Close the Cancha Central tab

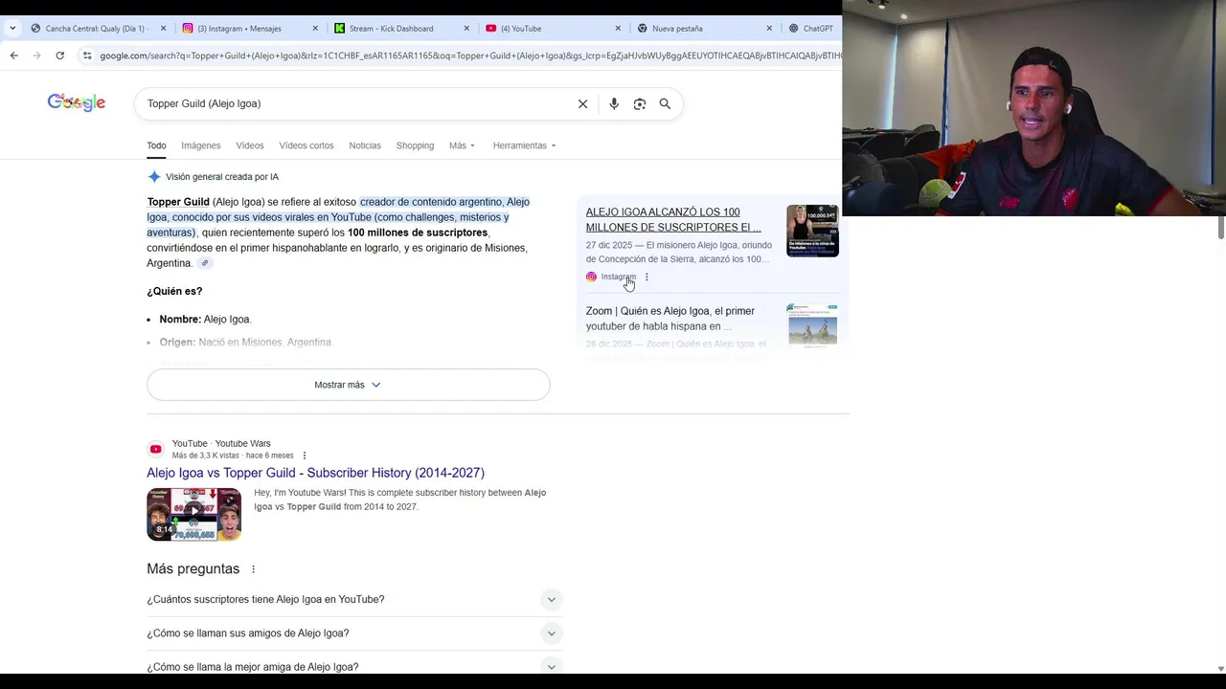163,28
